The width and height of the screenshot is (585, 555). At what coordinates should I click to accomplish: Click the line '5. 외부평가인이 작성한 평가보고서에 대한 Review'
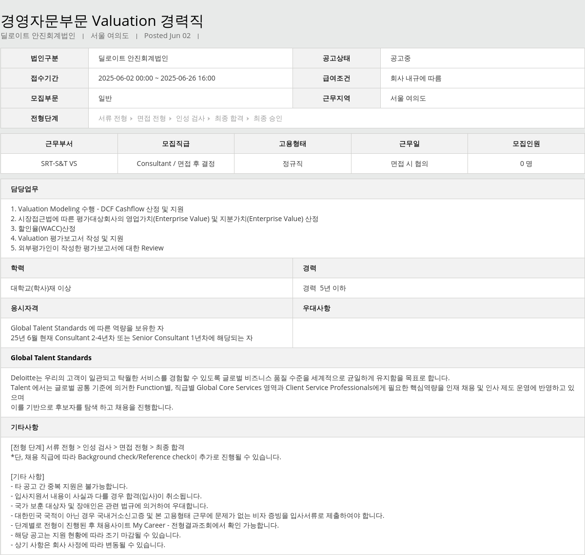click(x=87, y=248)
